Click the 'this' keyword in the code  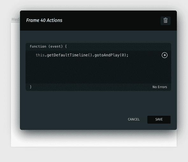[40, 55]
